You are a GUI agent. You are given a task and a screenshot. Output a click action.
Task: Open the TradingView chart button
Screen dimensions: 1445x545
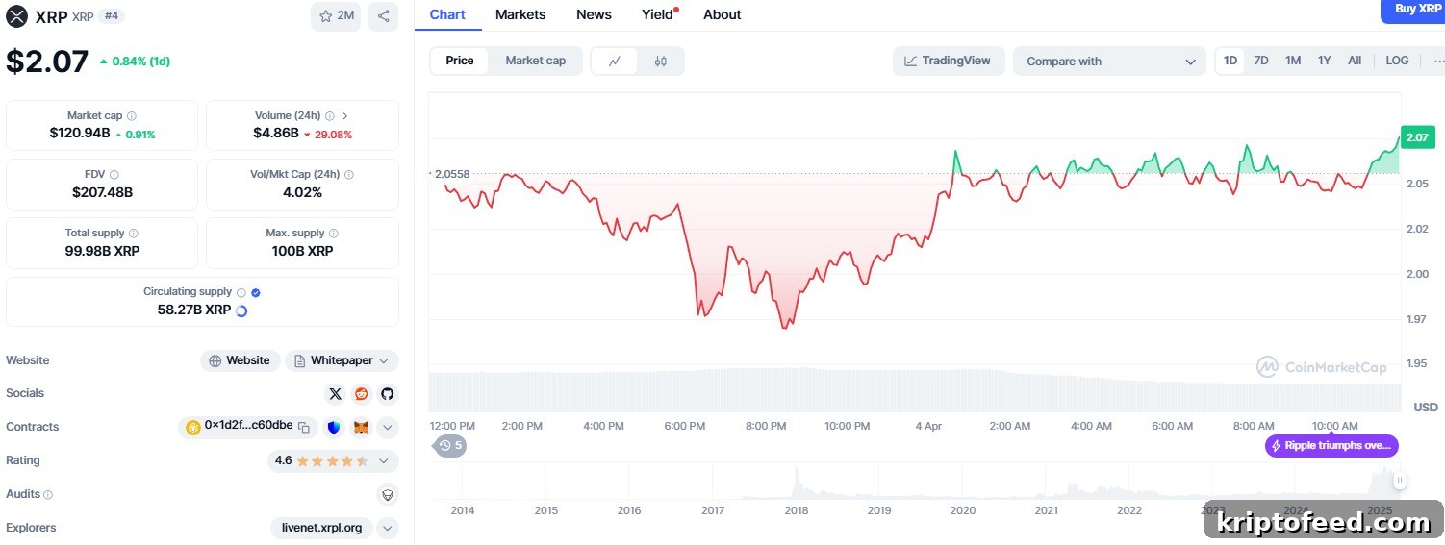949,61
